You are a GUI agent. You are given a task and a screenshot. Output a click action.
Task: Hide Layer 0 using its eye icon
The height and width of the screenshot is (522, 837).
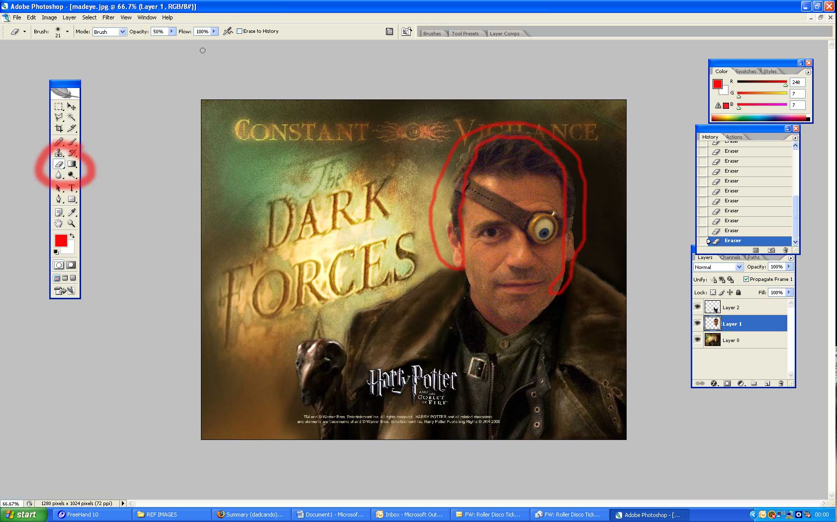click(x=697, y=340)
